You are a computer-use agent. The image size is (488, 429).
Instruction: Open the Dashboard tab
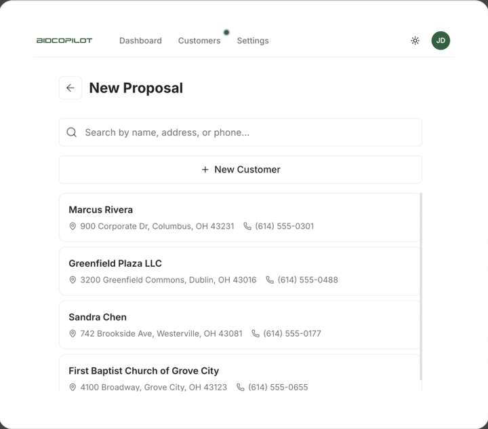pos(140,41)
